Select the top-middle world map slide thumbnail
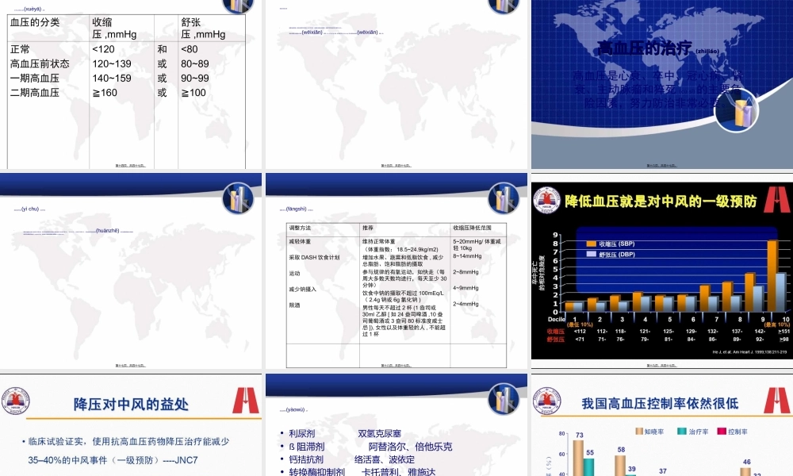Image resolution: width=793 pixels, height=476 pixels. 396,87
